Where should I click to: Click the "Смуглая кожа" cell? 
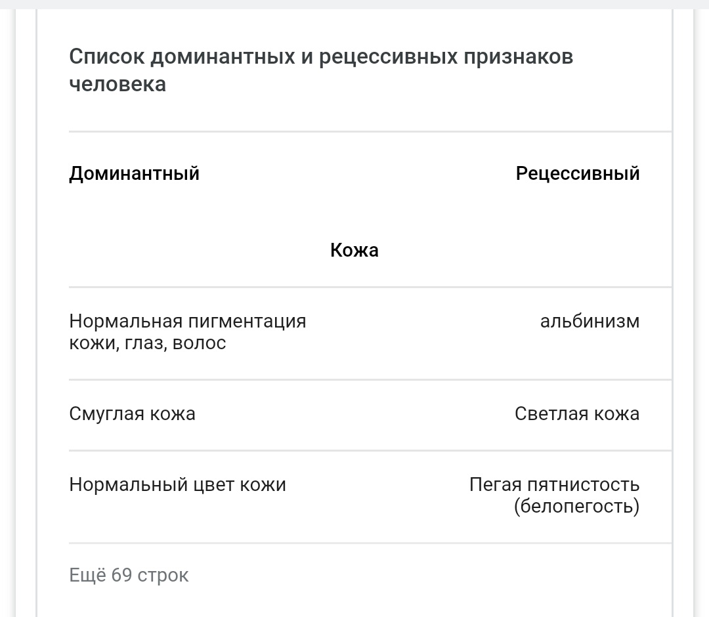click(132, 414)
